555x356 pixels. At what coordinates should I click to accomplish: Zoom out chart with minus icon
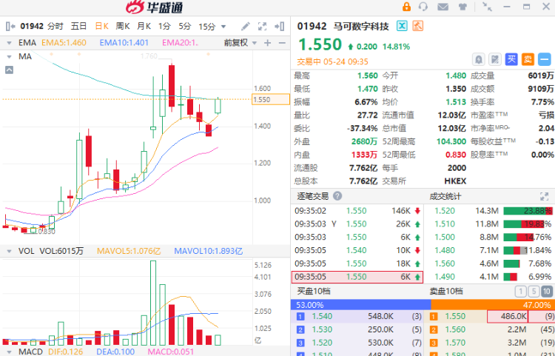[282, 43]
